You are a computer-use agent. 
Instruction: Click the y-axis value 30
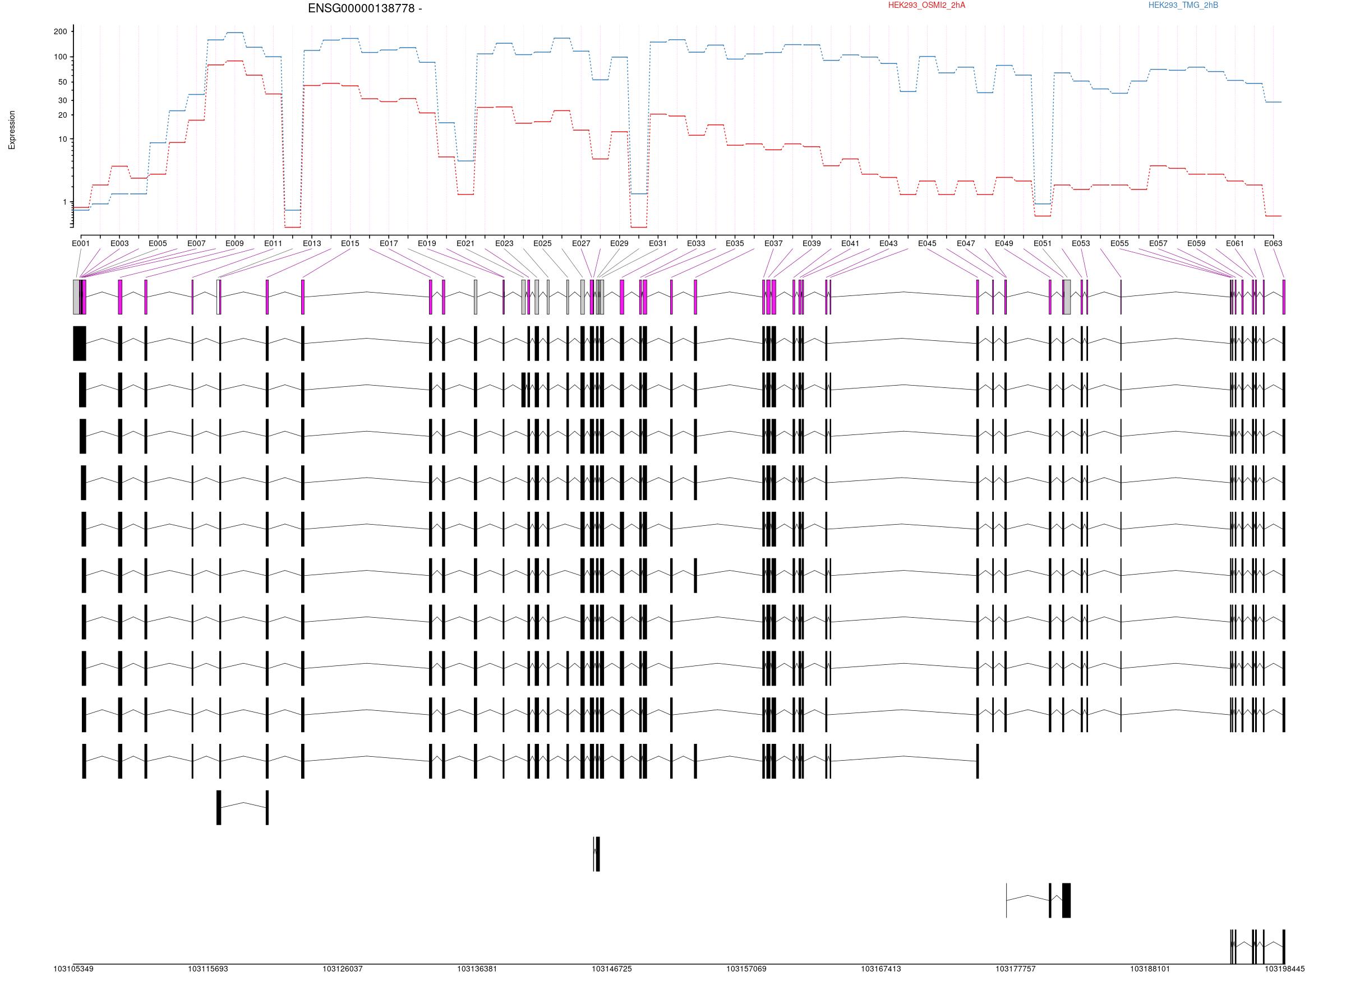click(62, 101)
